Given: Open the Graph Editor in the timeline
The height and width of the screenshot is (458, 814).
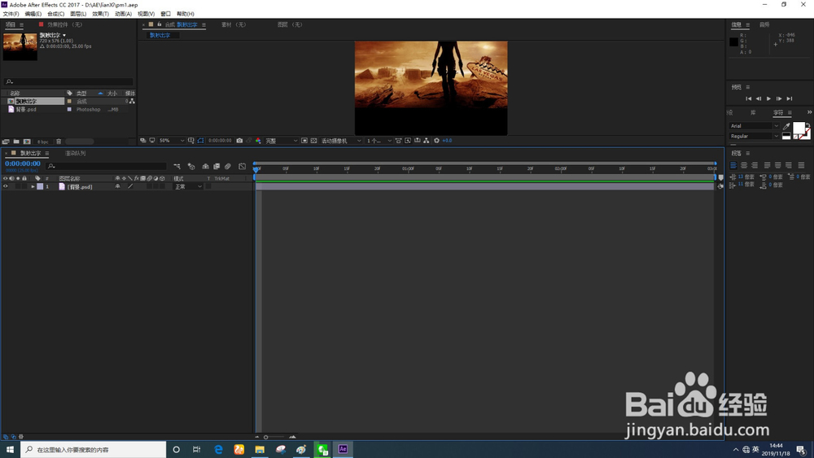Looking at the screenshot, I should tap(242, 167).
